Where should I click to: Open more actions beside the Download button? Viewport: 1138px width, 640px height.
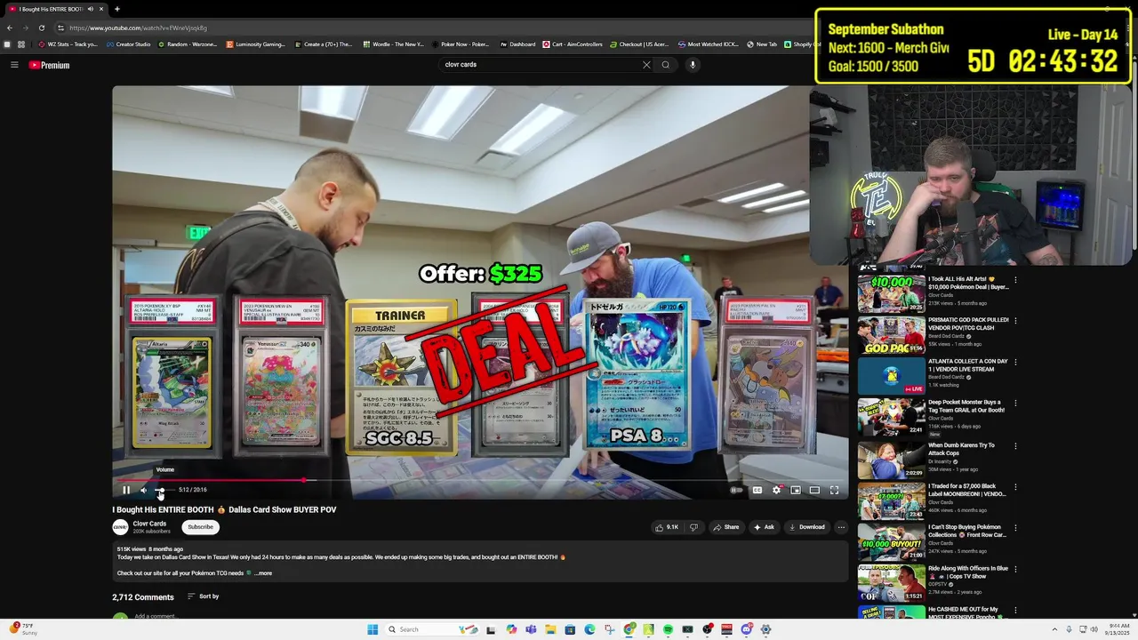[841, 527]
